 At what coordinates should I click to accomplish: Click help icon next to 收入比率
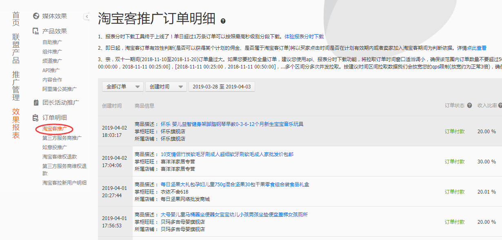500,106
